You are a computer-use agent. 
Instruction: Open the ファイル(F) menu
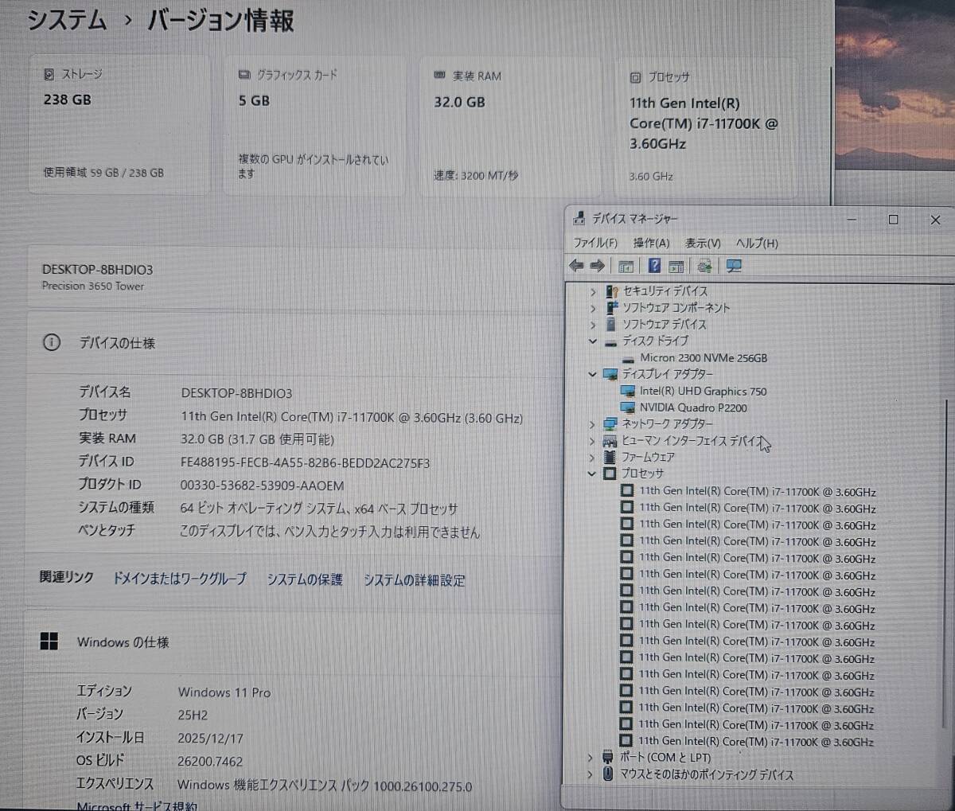tap(595, 244)
